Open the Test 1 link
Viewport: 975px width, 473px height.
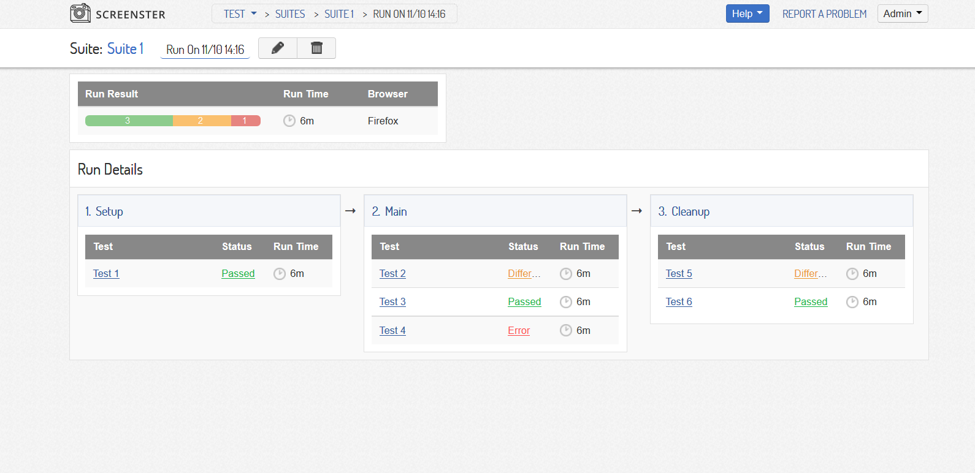pyautogui.click(x=106, y=274)
